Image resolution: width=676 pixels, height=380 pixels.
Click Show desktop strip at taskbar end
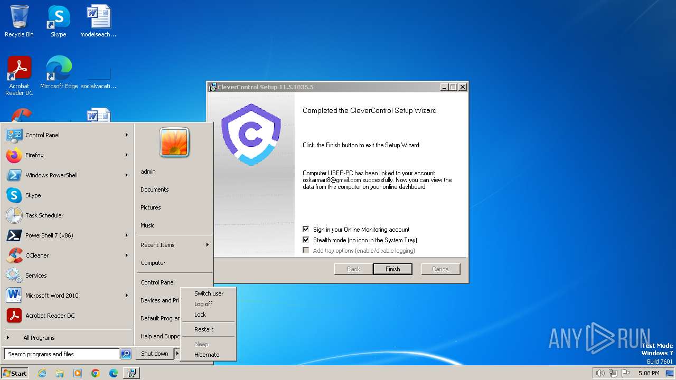(670, 373)
